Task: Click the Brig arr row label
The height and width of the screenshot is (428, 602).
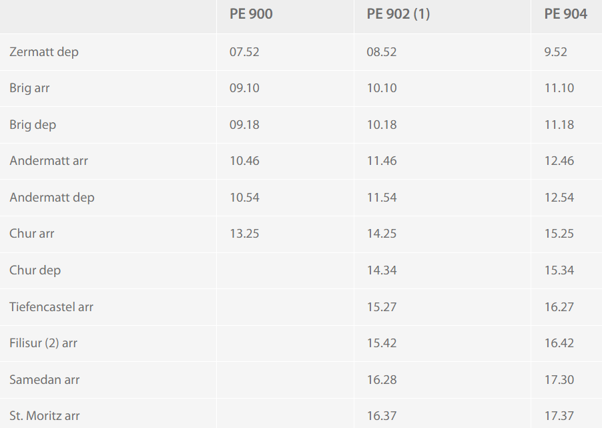Action: (29, 88)
